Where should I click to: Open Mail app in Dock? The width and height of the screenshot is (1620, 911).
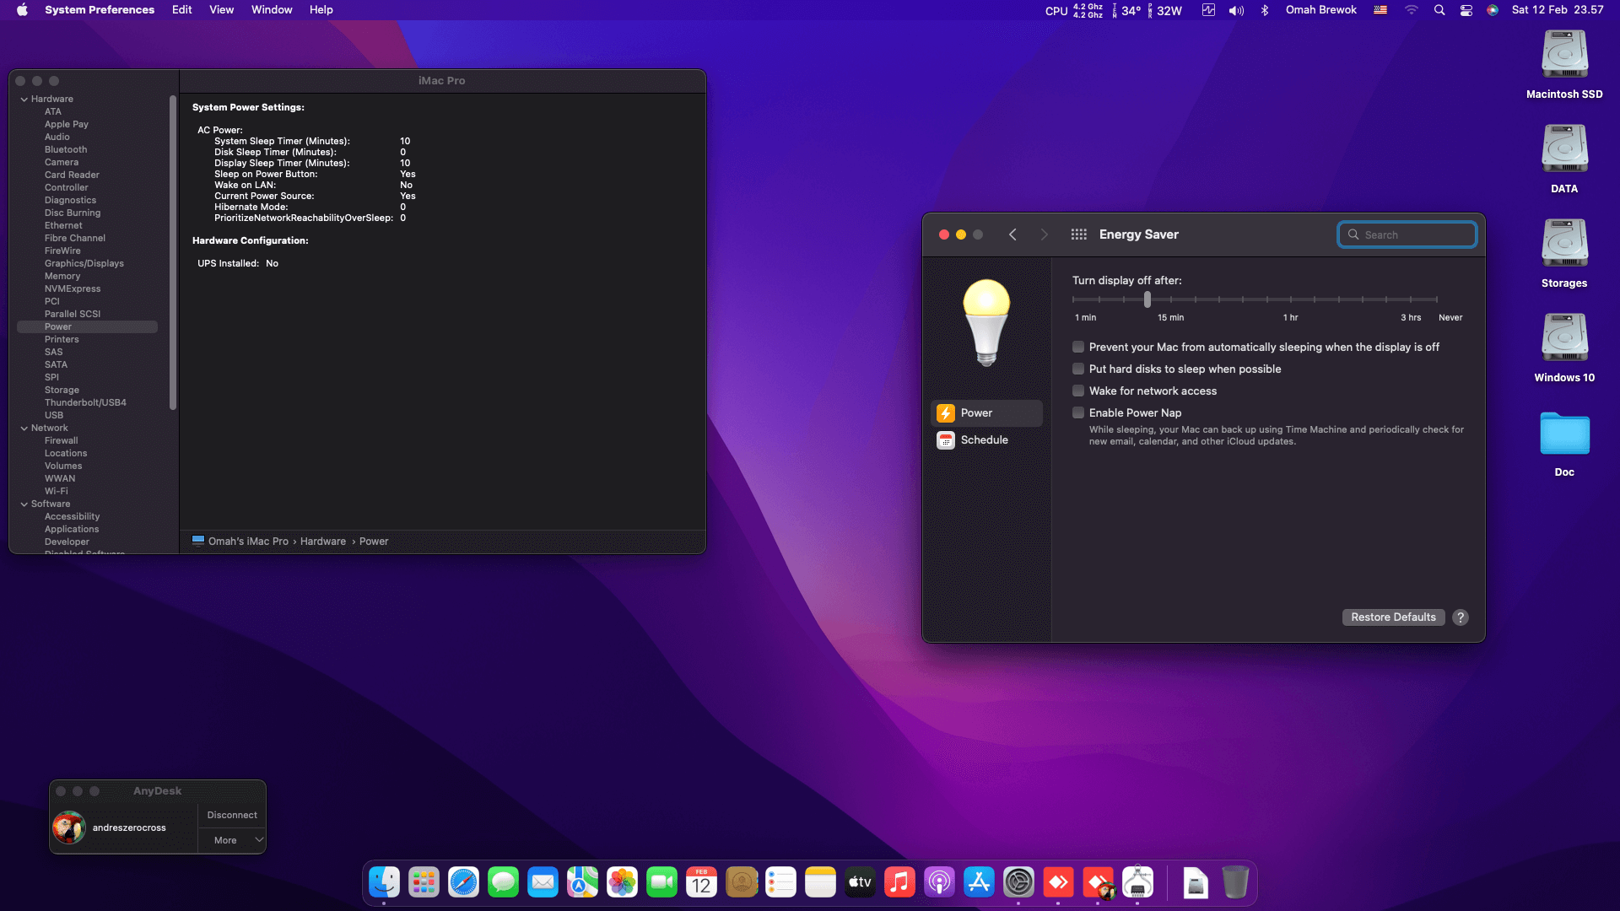tap(543, 882)
